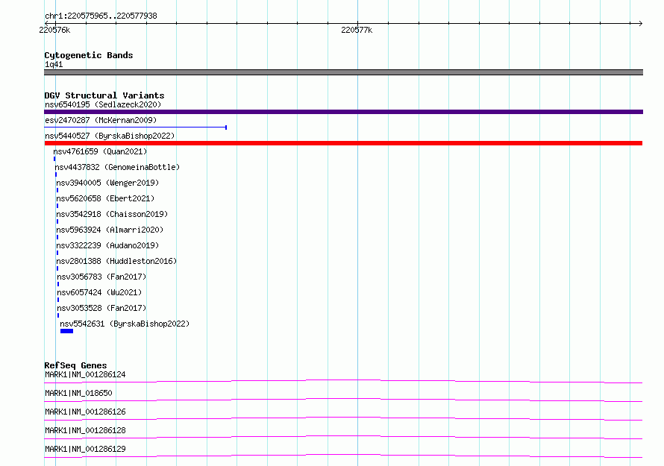This screenshot has height=466, width=664.
Task: Click nsv3056783 (Fan2017) label
Action: [x=101, y=277]
